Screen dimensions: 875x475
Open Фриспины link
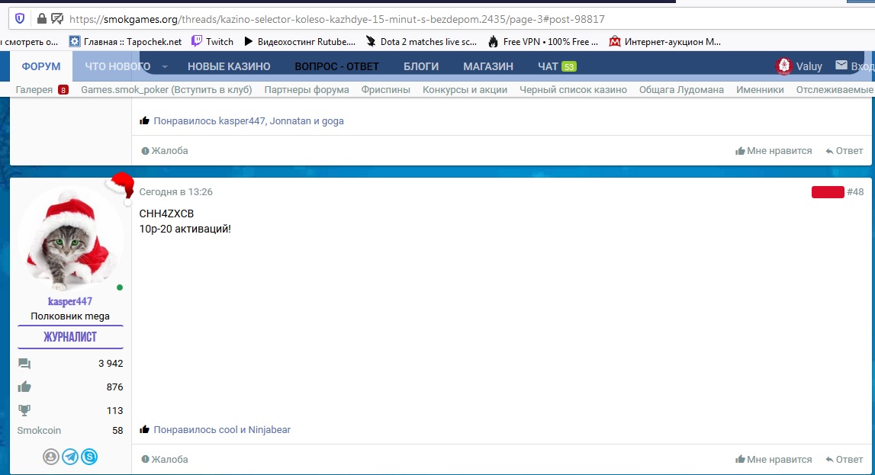(385, 90)
